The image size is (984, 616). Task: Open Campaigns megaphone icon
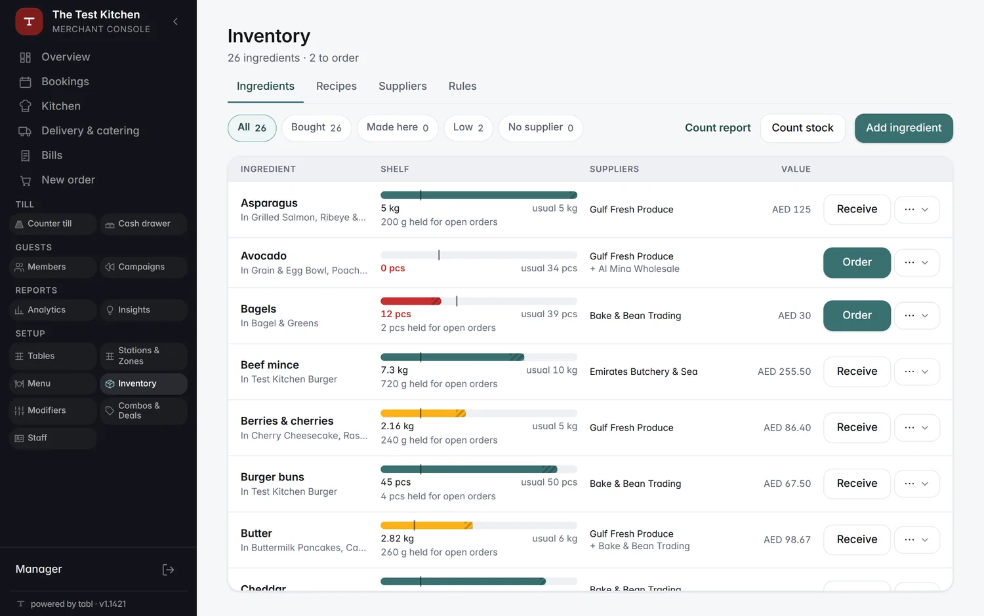tap(110, 267)
